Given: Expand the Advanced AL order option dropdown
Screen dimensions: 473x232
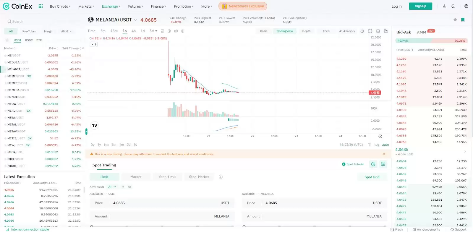Looking at the screenshot, I should click(112, 187).
